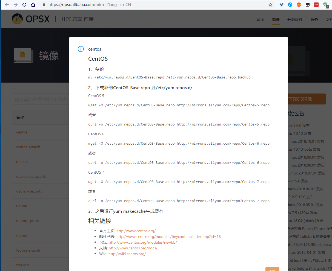Select ubuntu in mirror list
This screenshot has height=271, width=332.
click(x=22, y=206)
